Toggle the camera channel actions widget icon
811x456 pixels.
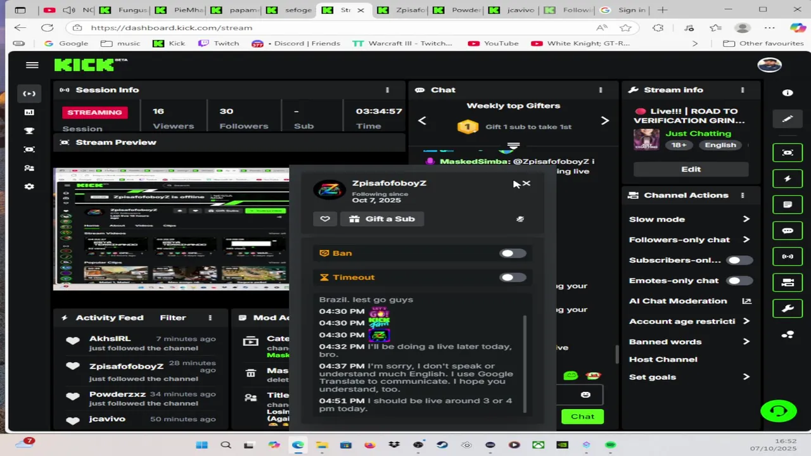(x=788, y=282)
